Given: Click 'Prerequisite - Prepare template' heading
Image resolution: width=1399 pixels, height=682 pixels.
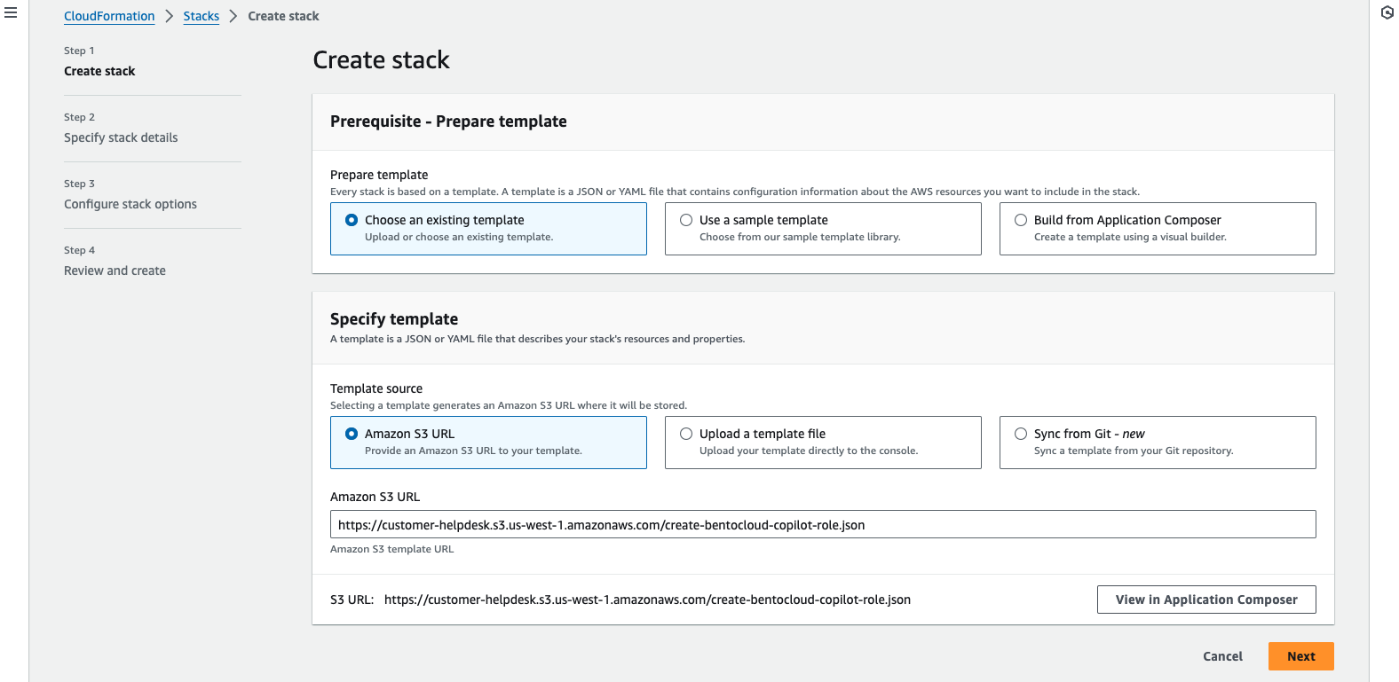Looking at the screenshot, I should tap(448, 122).
